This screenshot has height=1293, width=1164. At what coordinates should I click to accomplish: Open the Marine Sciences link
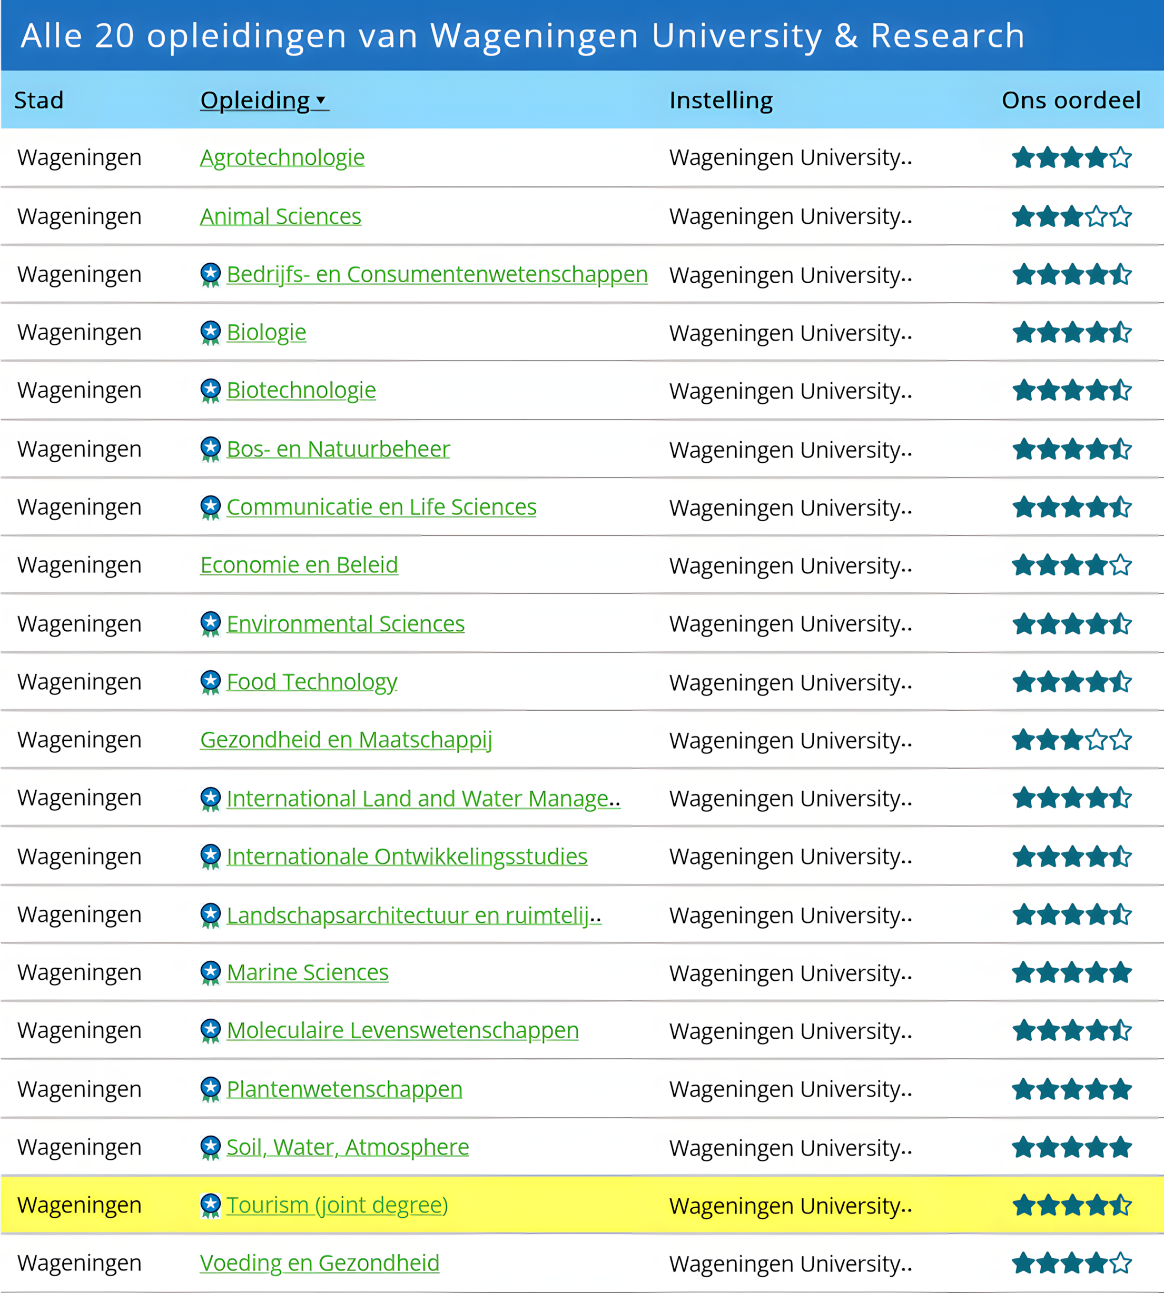coord(308,973)
